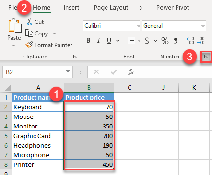Increase Decimal places

[190, 41]
